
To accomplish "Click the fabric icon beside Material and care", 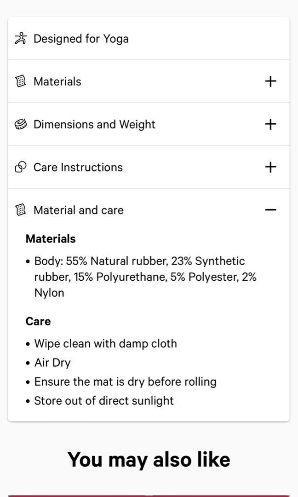I will pyautogui.click(x=20, y=210).
